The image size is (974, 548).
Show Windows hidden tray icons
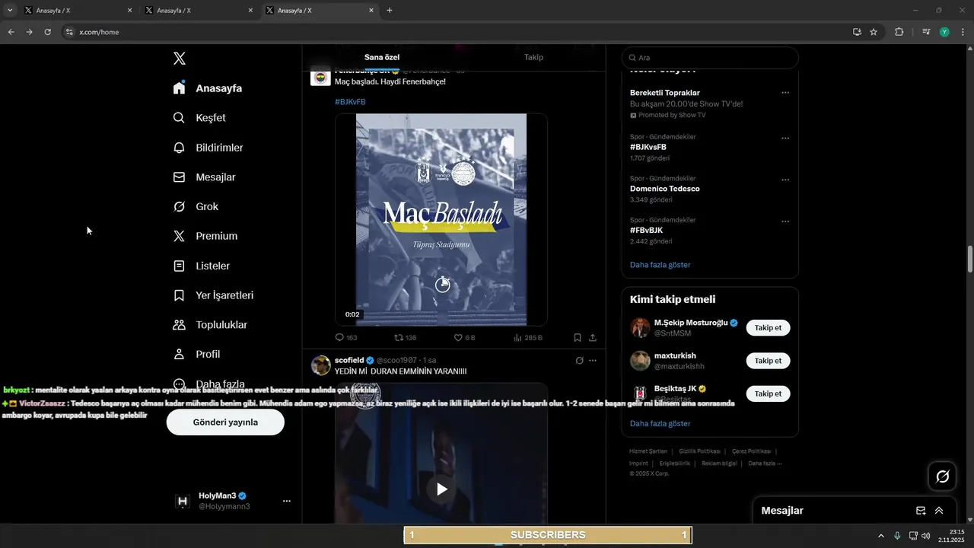click(x=881, y=536)
